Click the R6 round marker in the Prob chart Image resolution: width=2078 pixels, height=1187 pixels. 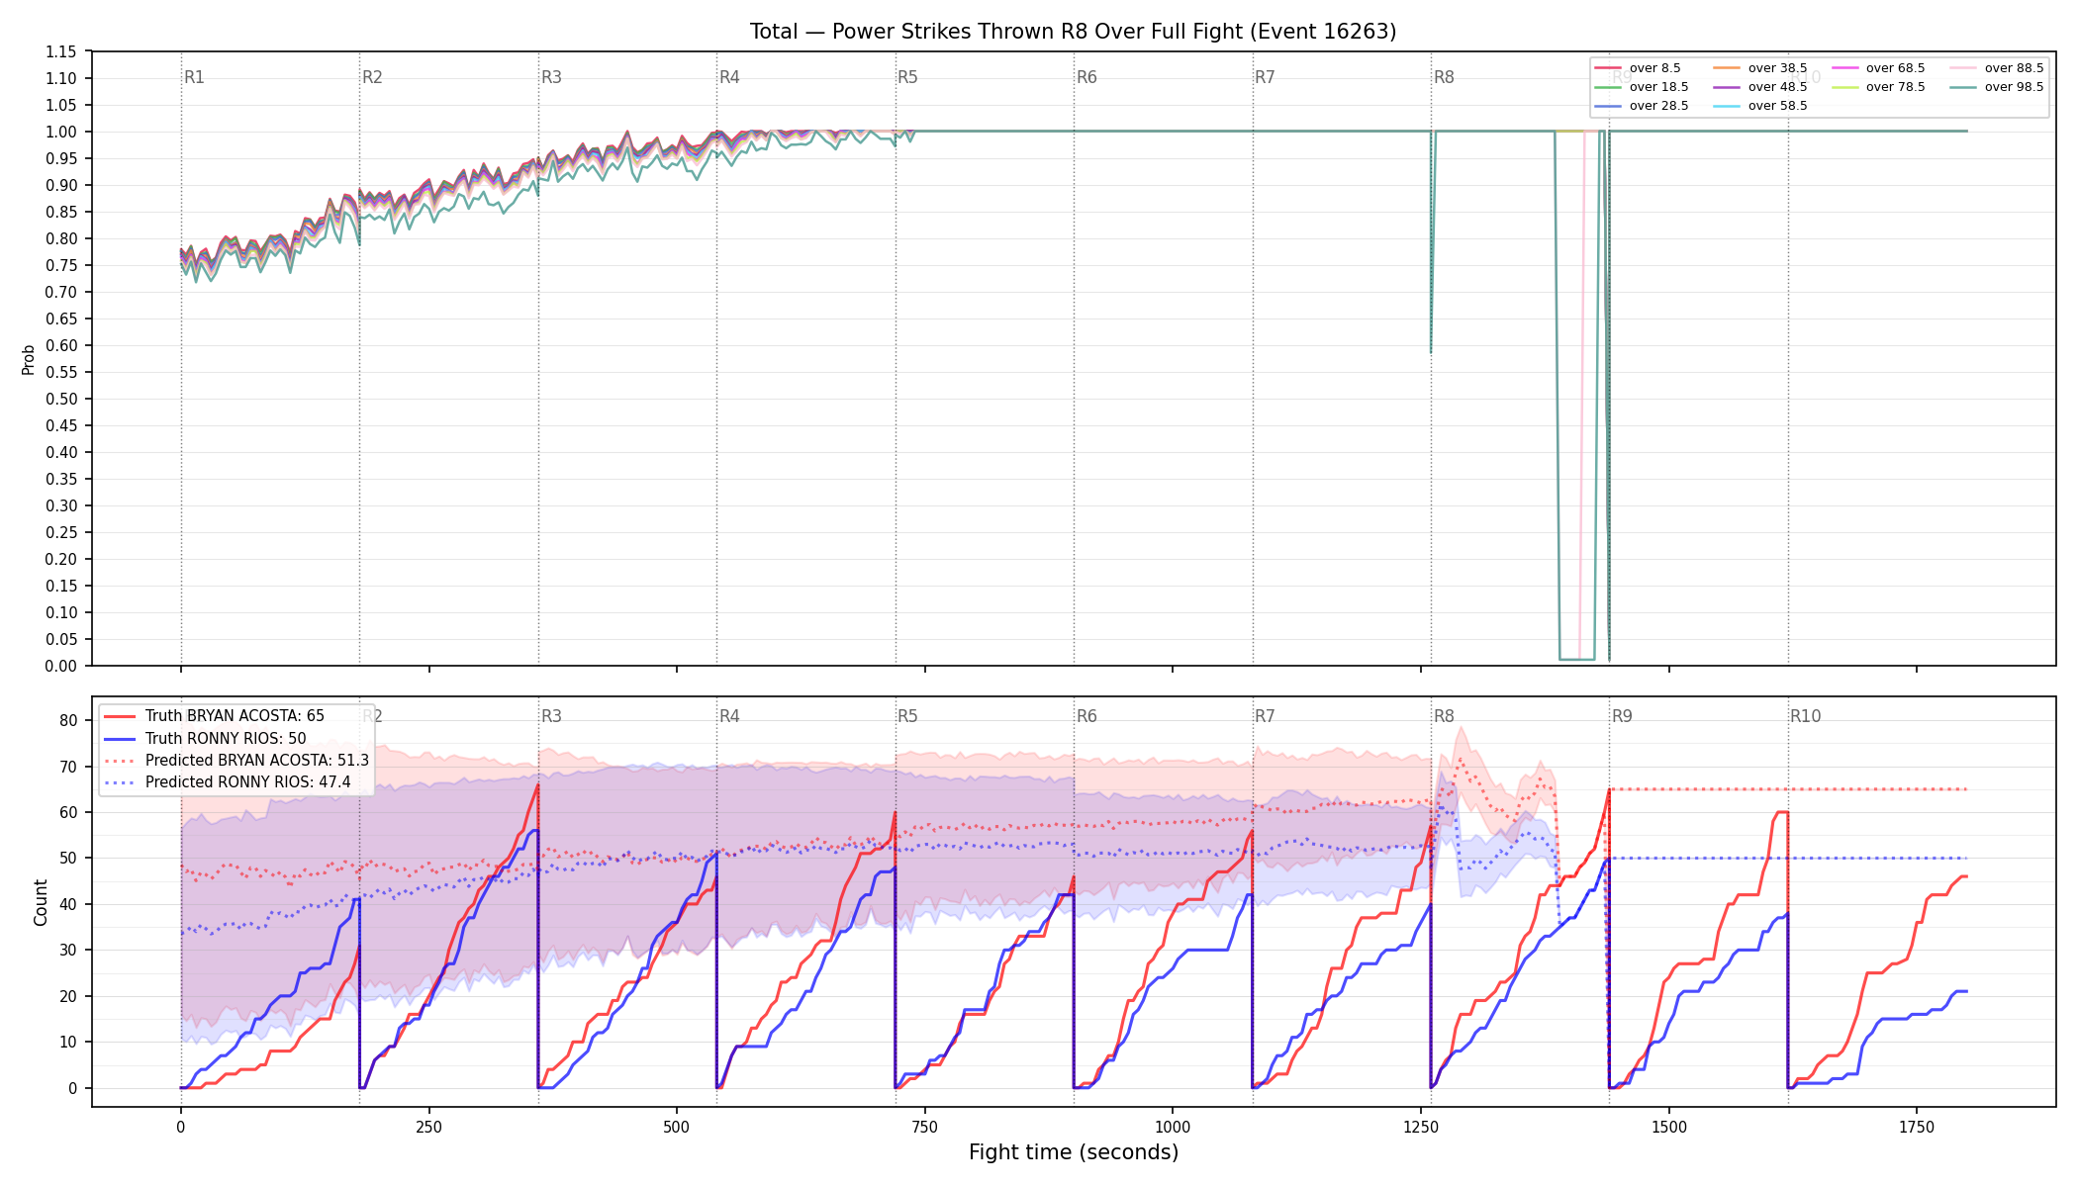(x=1086, y=77)
